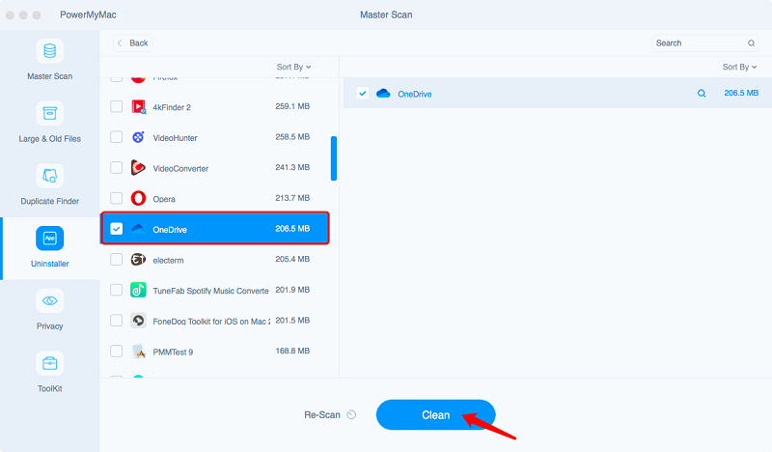The height and width of the screenshot is (452, 772).
Task: Open Sort By dropdown in right panel
Action: coord(739,67)
